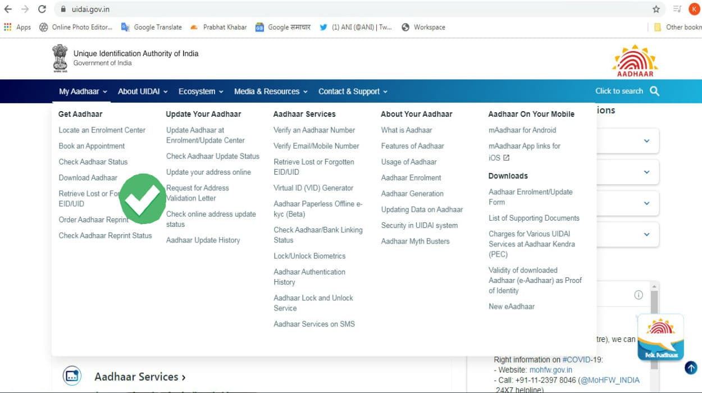Click the Government of India emblem

[x=60, y=58]
